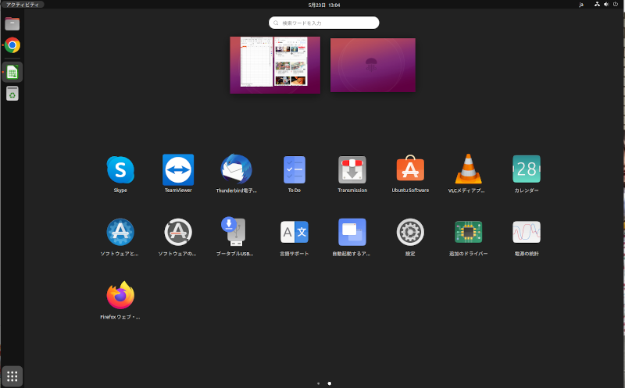Open Software Updater gray icon
The image size is (625, 388).
[178, 232]
